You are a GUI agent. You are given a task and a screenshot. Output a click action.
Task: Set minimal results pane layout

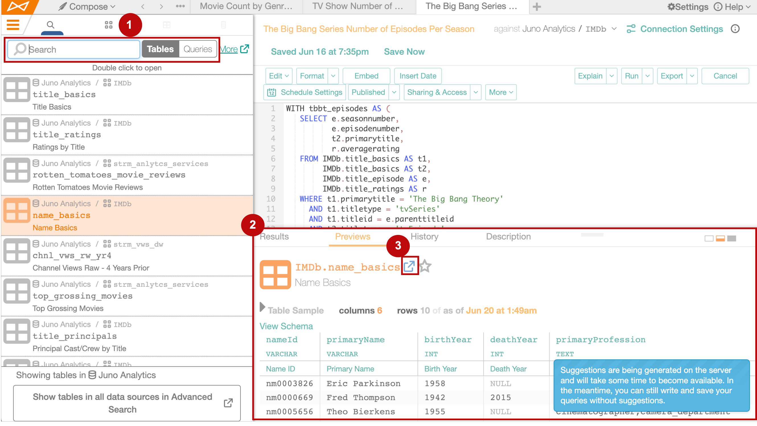click(x=709, y=238)
